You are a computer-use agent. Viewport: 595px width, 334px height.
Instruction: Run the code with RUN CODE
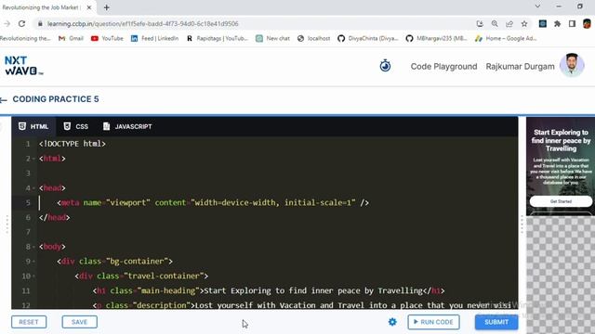pyautogui.click(x=433, y=322)
